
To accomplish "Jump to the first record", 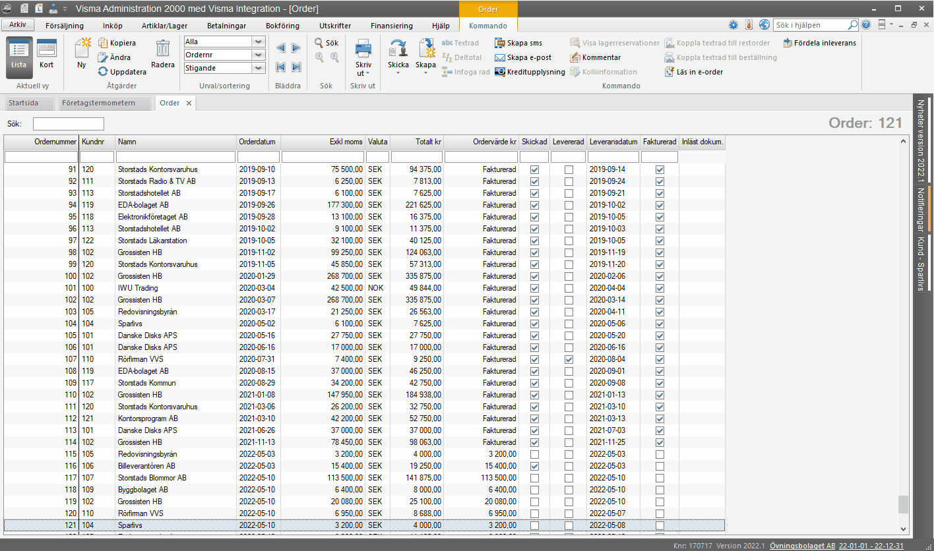I will pyautogui.click(x=281, y=67).
